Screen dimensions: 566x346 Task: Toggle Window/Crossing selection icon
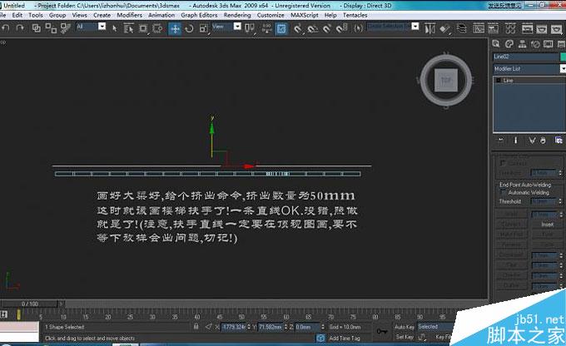point(157,28)
